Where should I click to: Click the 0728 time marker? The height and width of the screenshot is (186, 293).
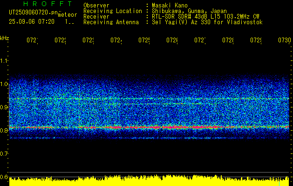tap(228, 40)
